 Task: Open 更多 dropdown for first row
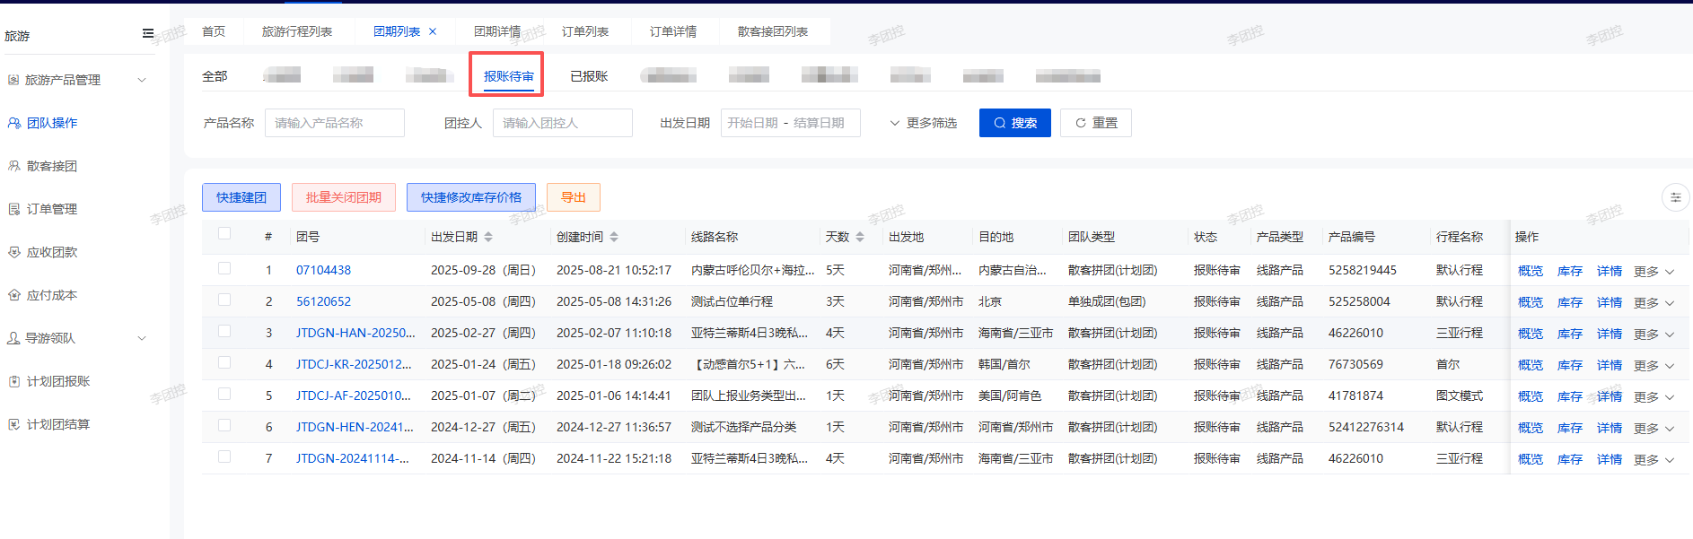pyautogui.click(x=1654, y=271)
